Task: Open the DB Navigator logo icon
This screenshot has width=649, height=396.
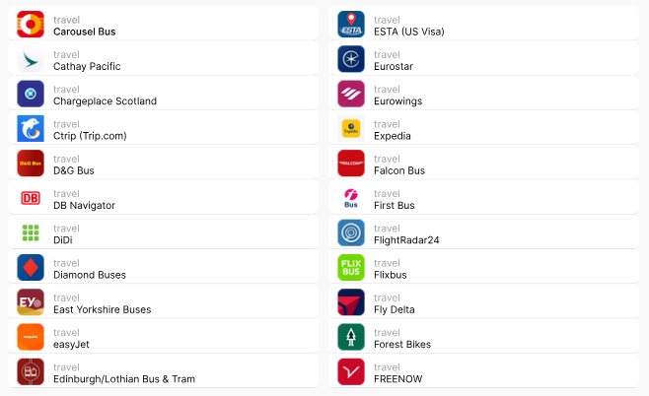Action: coord(31,198)
